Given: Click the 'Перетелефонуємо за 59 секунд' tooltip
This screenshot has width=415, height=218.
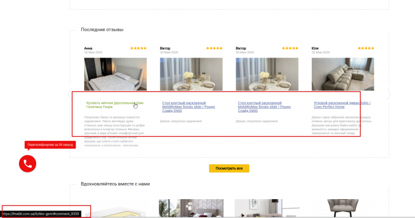Looking at the screenshot, I should tap(50, 145).
